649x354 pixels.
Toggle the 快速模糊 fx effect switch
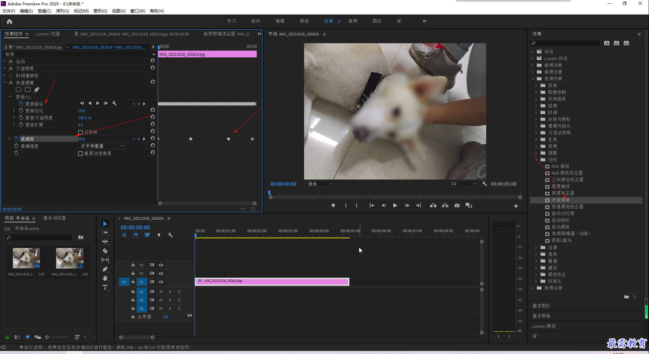11,83
